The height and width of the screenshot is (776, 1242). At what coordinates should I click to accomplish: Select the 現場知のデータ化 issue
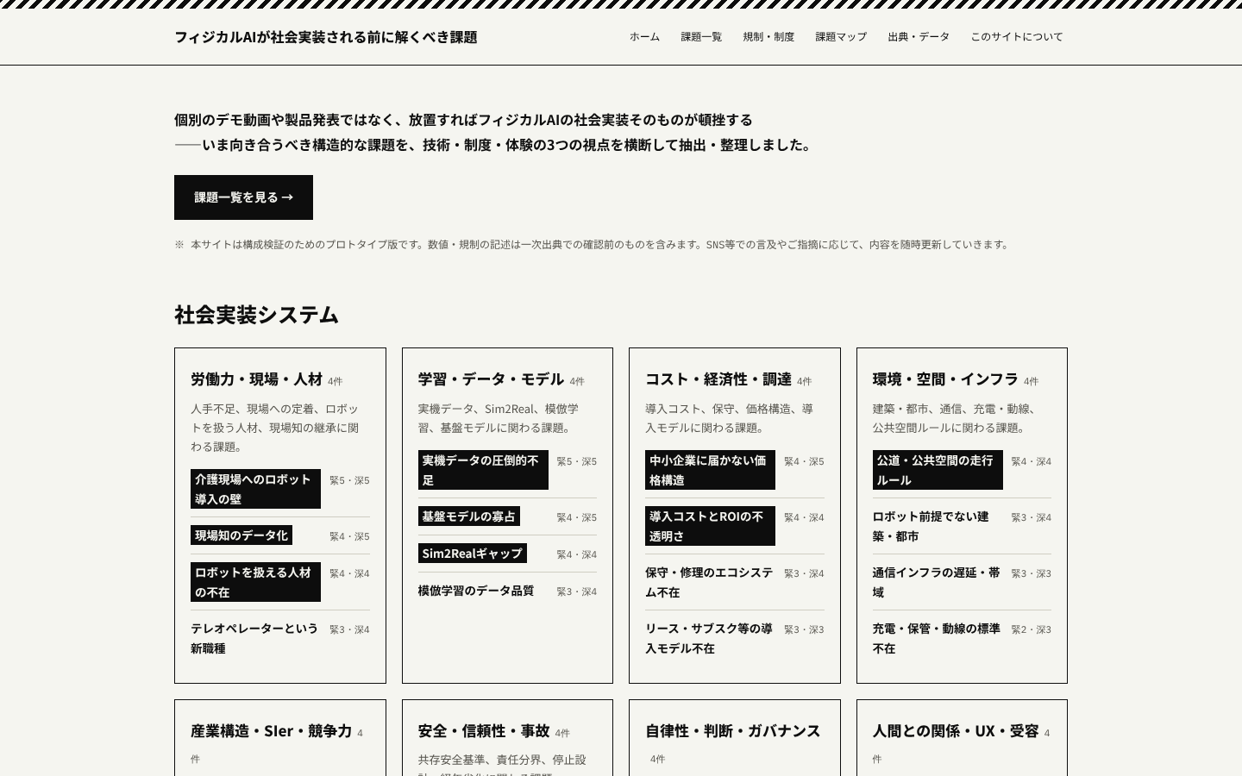(241, 535)
